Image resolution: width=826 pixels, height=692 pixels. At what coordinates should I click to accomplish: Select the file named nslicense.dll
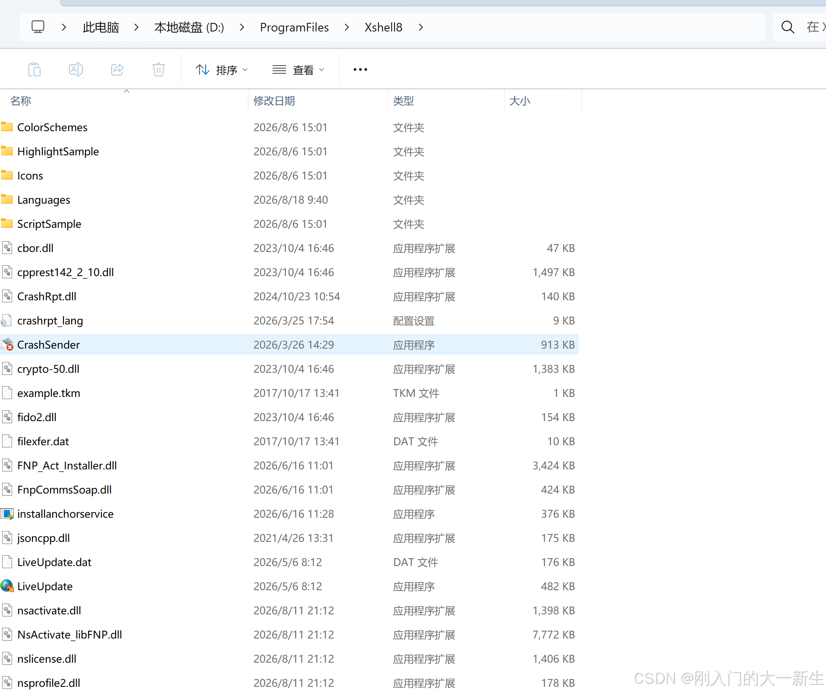[47, 659]
